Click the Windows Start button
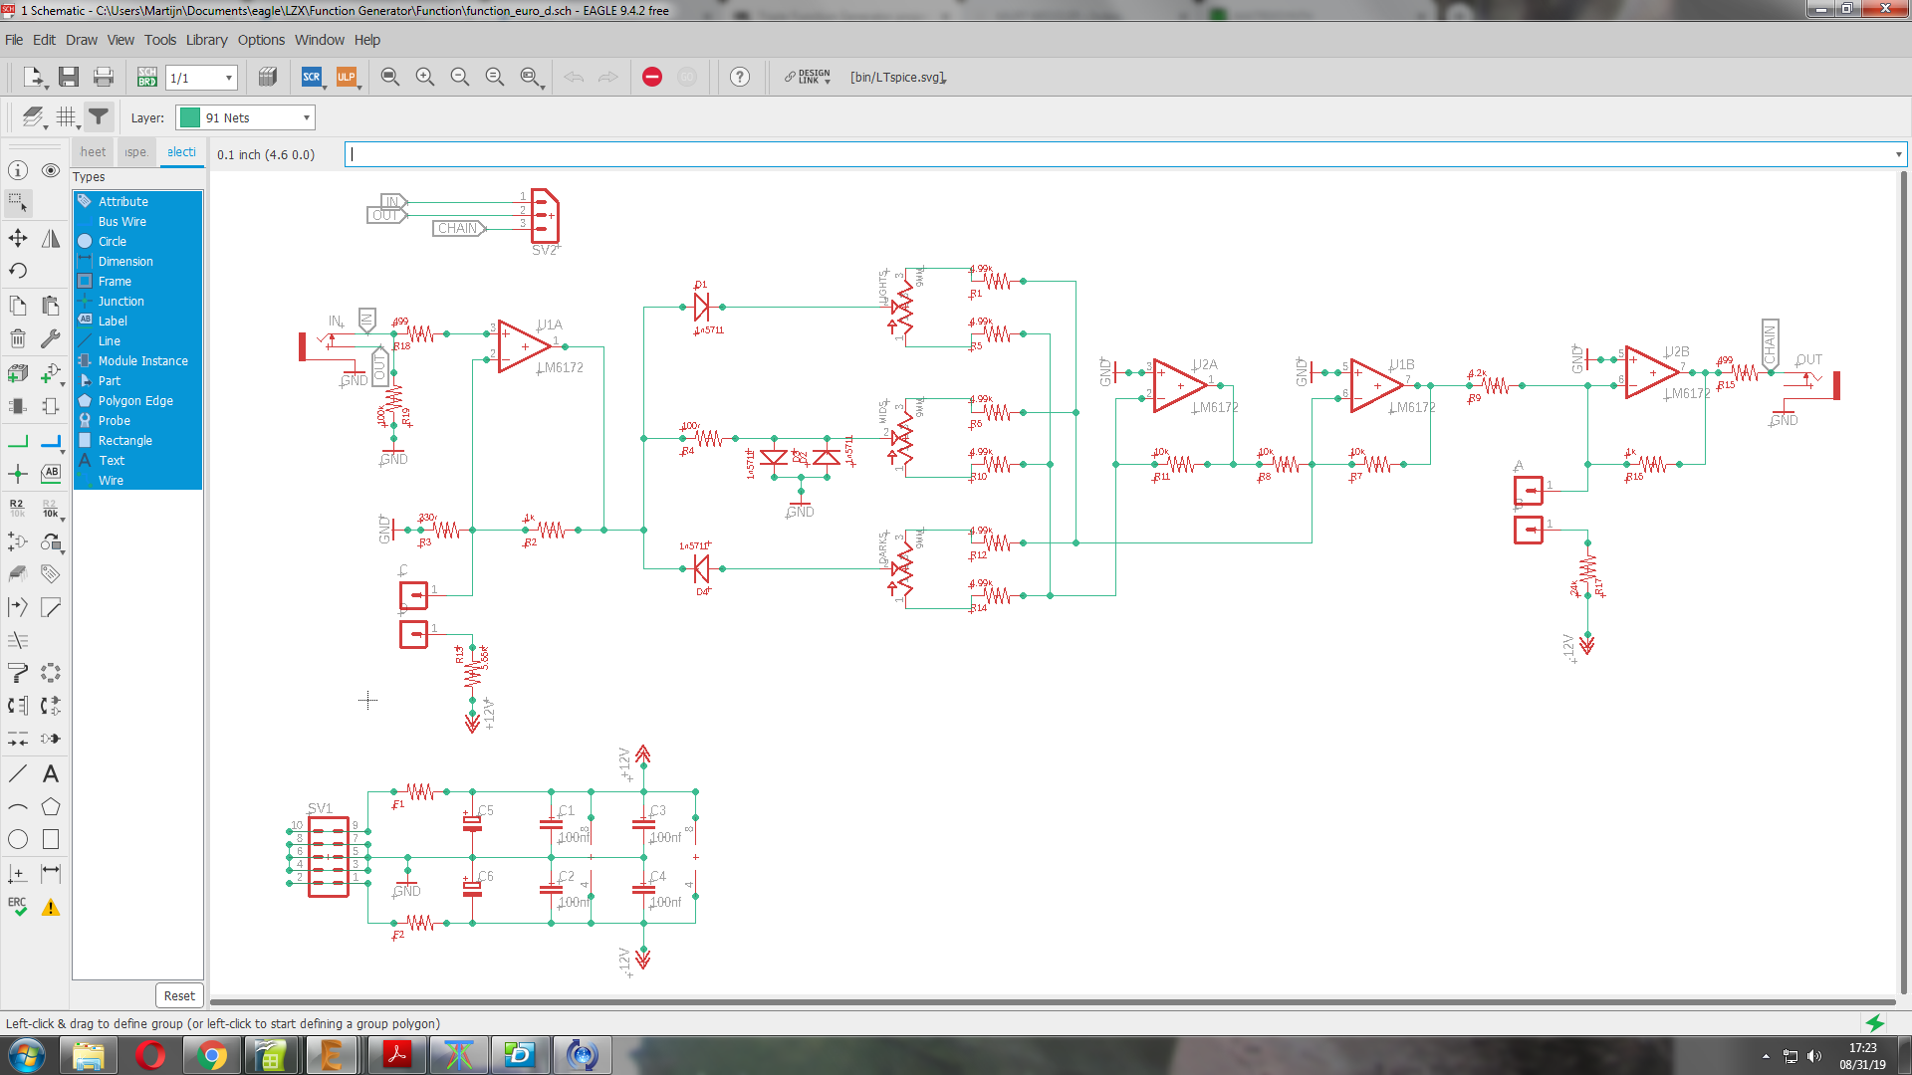The width and height of the screenshot is (1912, 1075). [x=27, y=1055]
